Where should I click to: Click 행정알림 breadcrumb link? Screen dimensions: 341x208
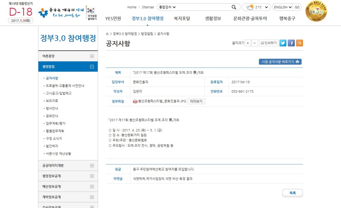pos(147,33)
